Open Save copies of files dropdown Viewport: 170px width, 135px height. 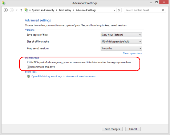pos(121,35)
